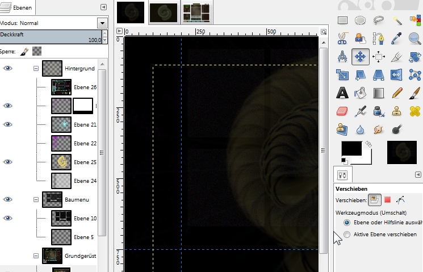This screenshot has height=272, width=423.
Task: Activate the Bucket Fill tool
Action: 361,93
